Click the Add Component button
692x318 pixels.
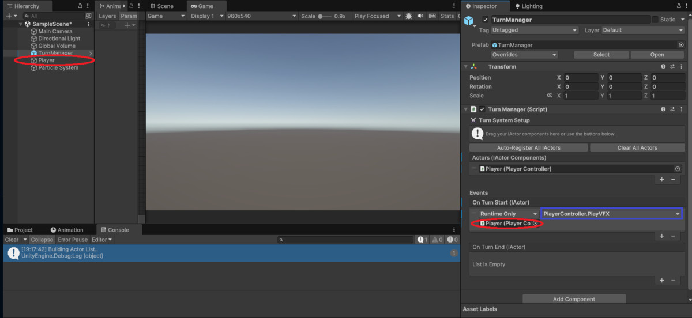[x=574, y=299]
